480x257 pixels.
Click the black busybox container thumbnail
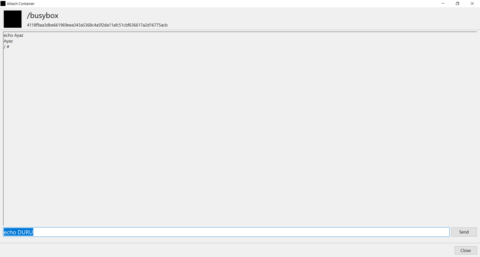pyautogui.click(x=13, y=19)
